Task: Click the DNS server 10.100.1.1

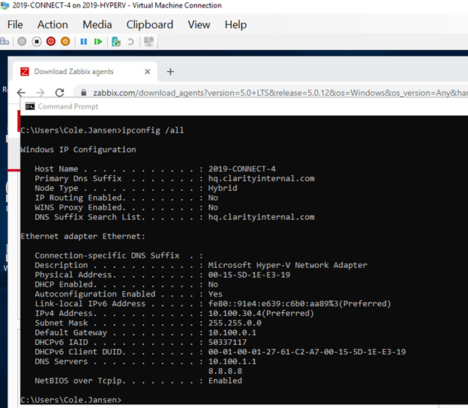Action: 232,361
